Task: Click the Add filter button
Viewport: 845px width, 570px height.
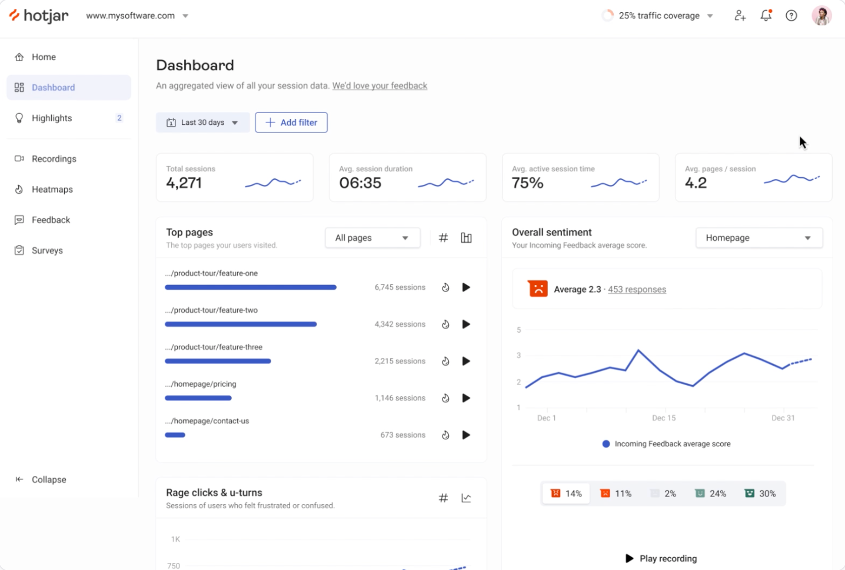Action: point(291,122)
